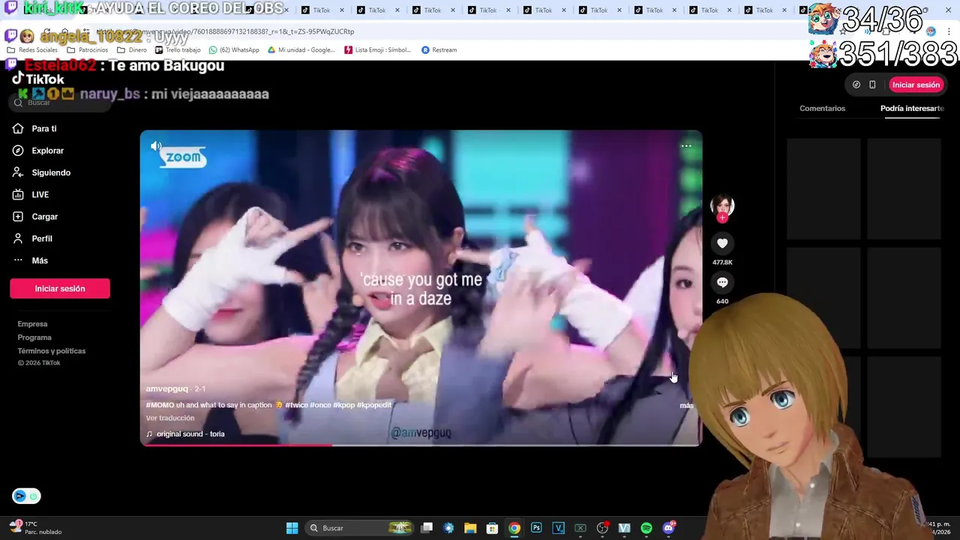
Task: Open comments via speech bubble icon
Action: coord(722,283)
